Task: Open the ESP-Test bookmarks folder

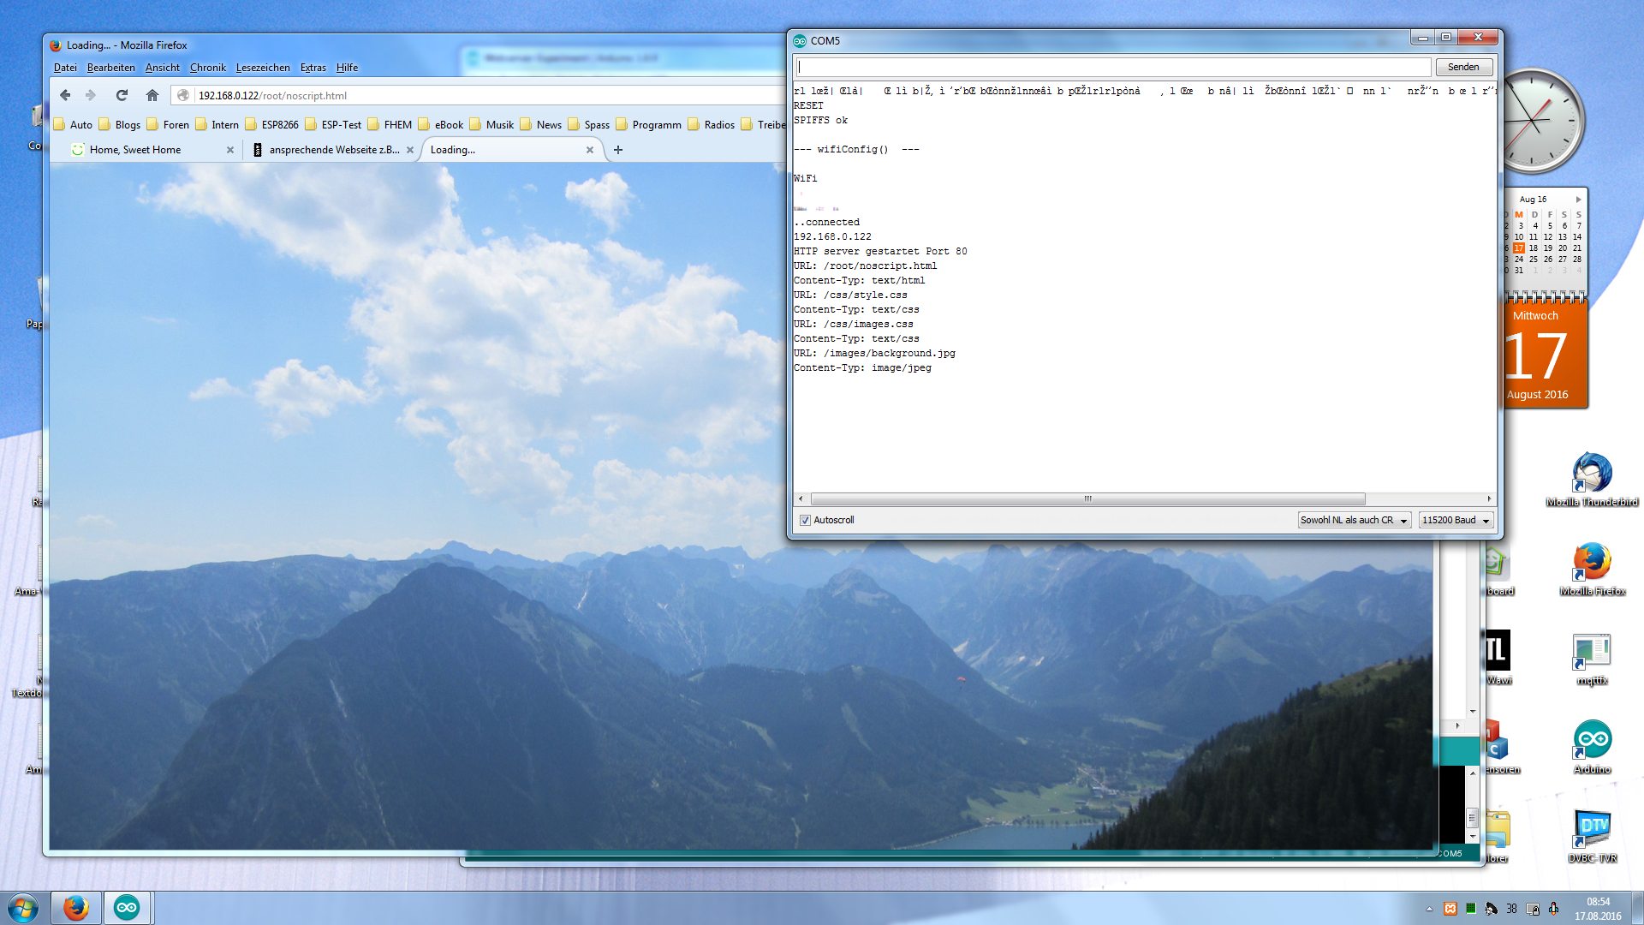Action: point(333,125)
